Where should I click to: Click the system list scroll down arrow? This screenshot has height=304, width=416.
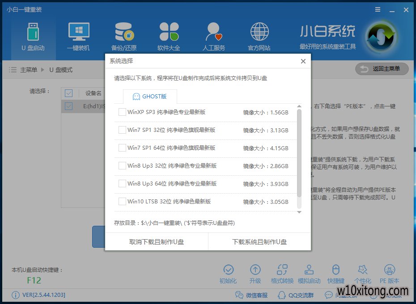(x=299, y=212)
